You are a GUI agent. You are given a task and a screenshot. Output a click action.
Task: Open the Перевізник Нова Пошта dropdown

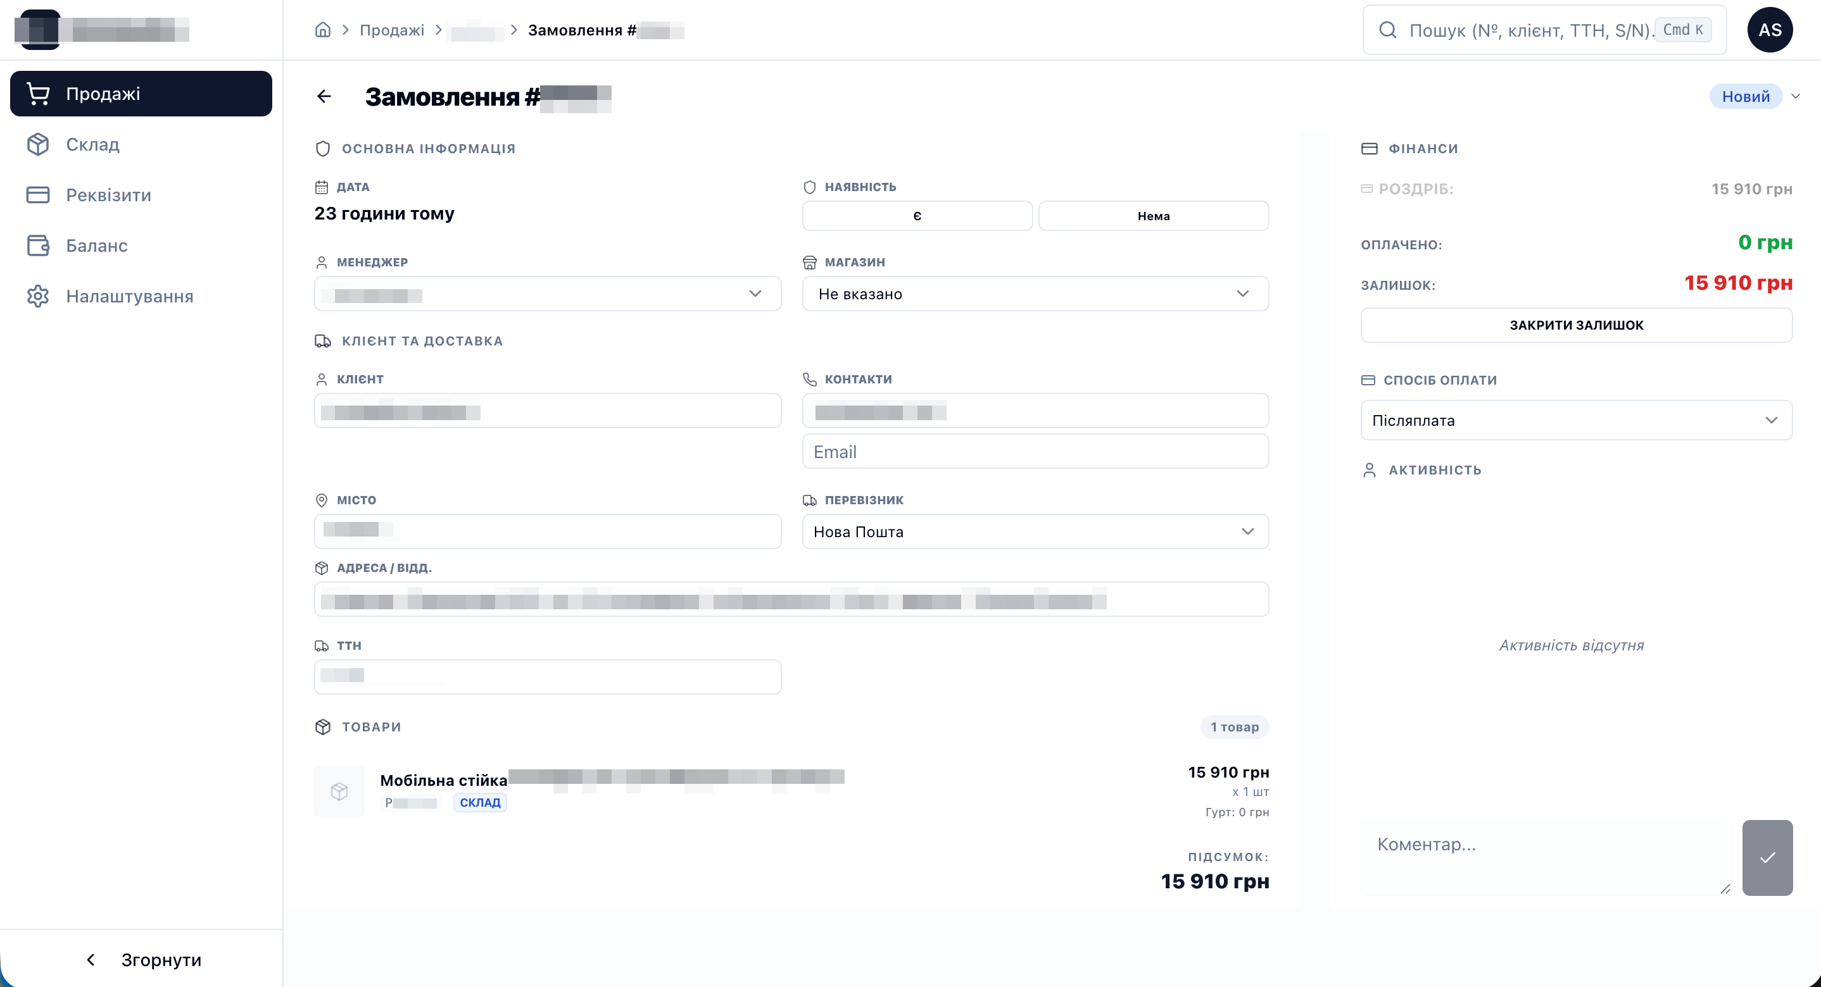coord(1035,531)
